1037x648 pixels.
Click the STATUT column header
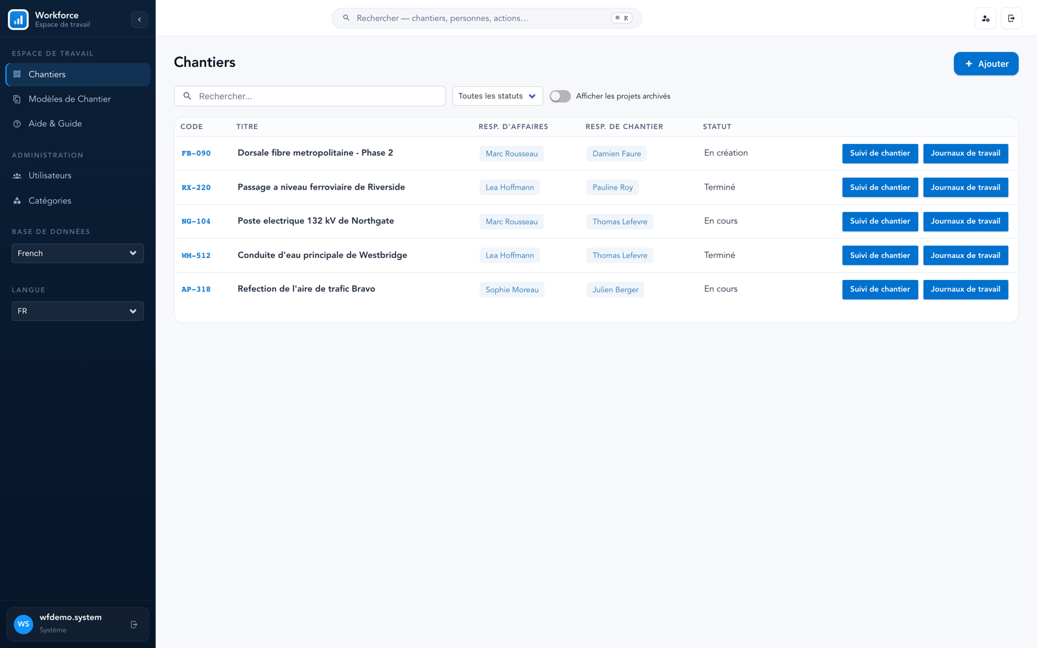click(717, 127)
